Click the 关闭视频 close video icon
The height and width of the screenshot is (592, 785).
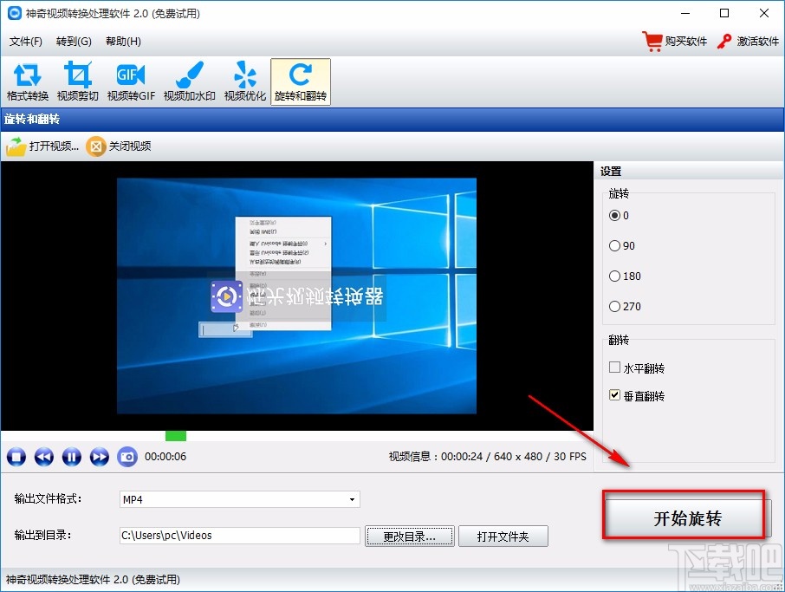(95, 146)
